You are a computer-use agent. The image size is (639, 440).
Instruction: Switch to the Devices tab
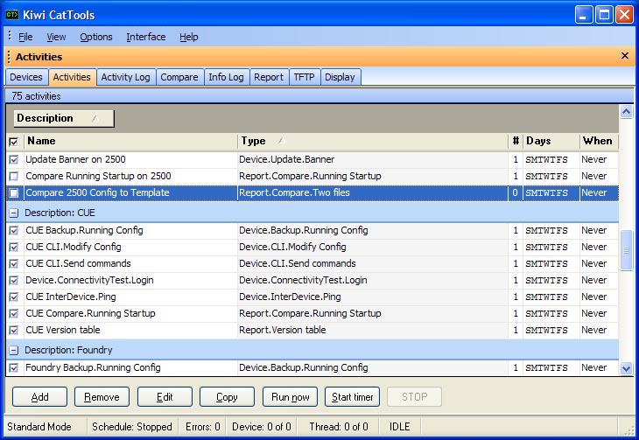point(26,77)
